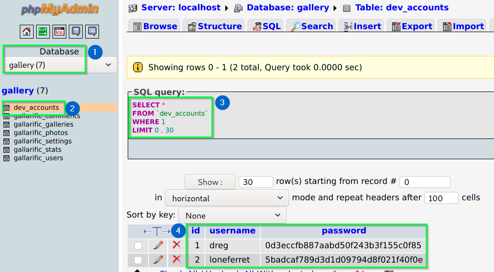Sort by the password column header
The image size is (494, 272).
click(x=344, y=231)
